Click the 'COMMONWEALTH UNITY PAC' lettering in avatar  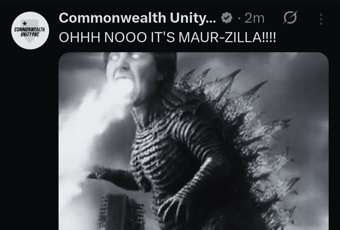(30, 32)
